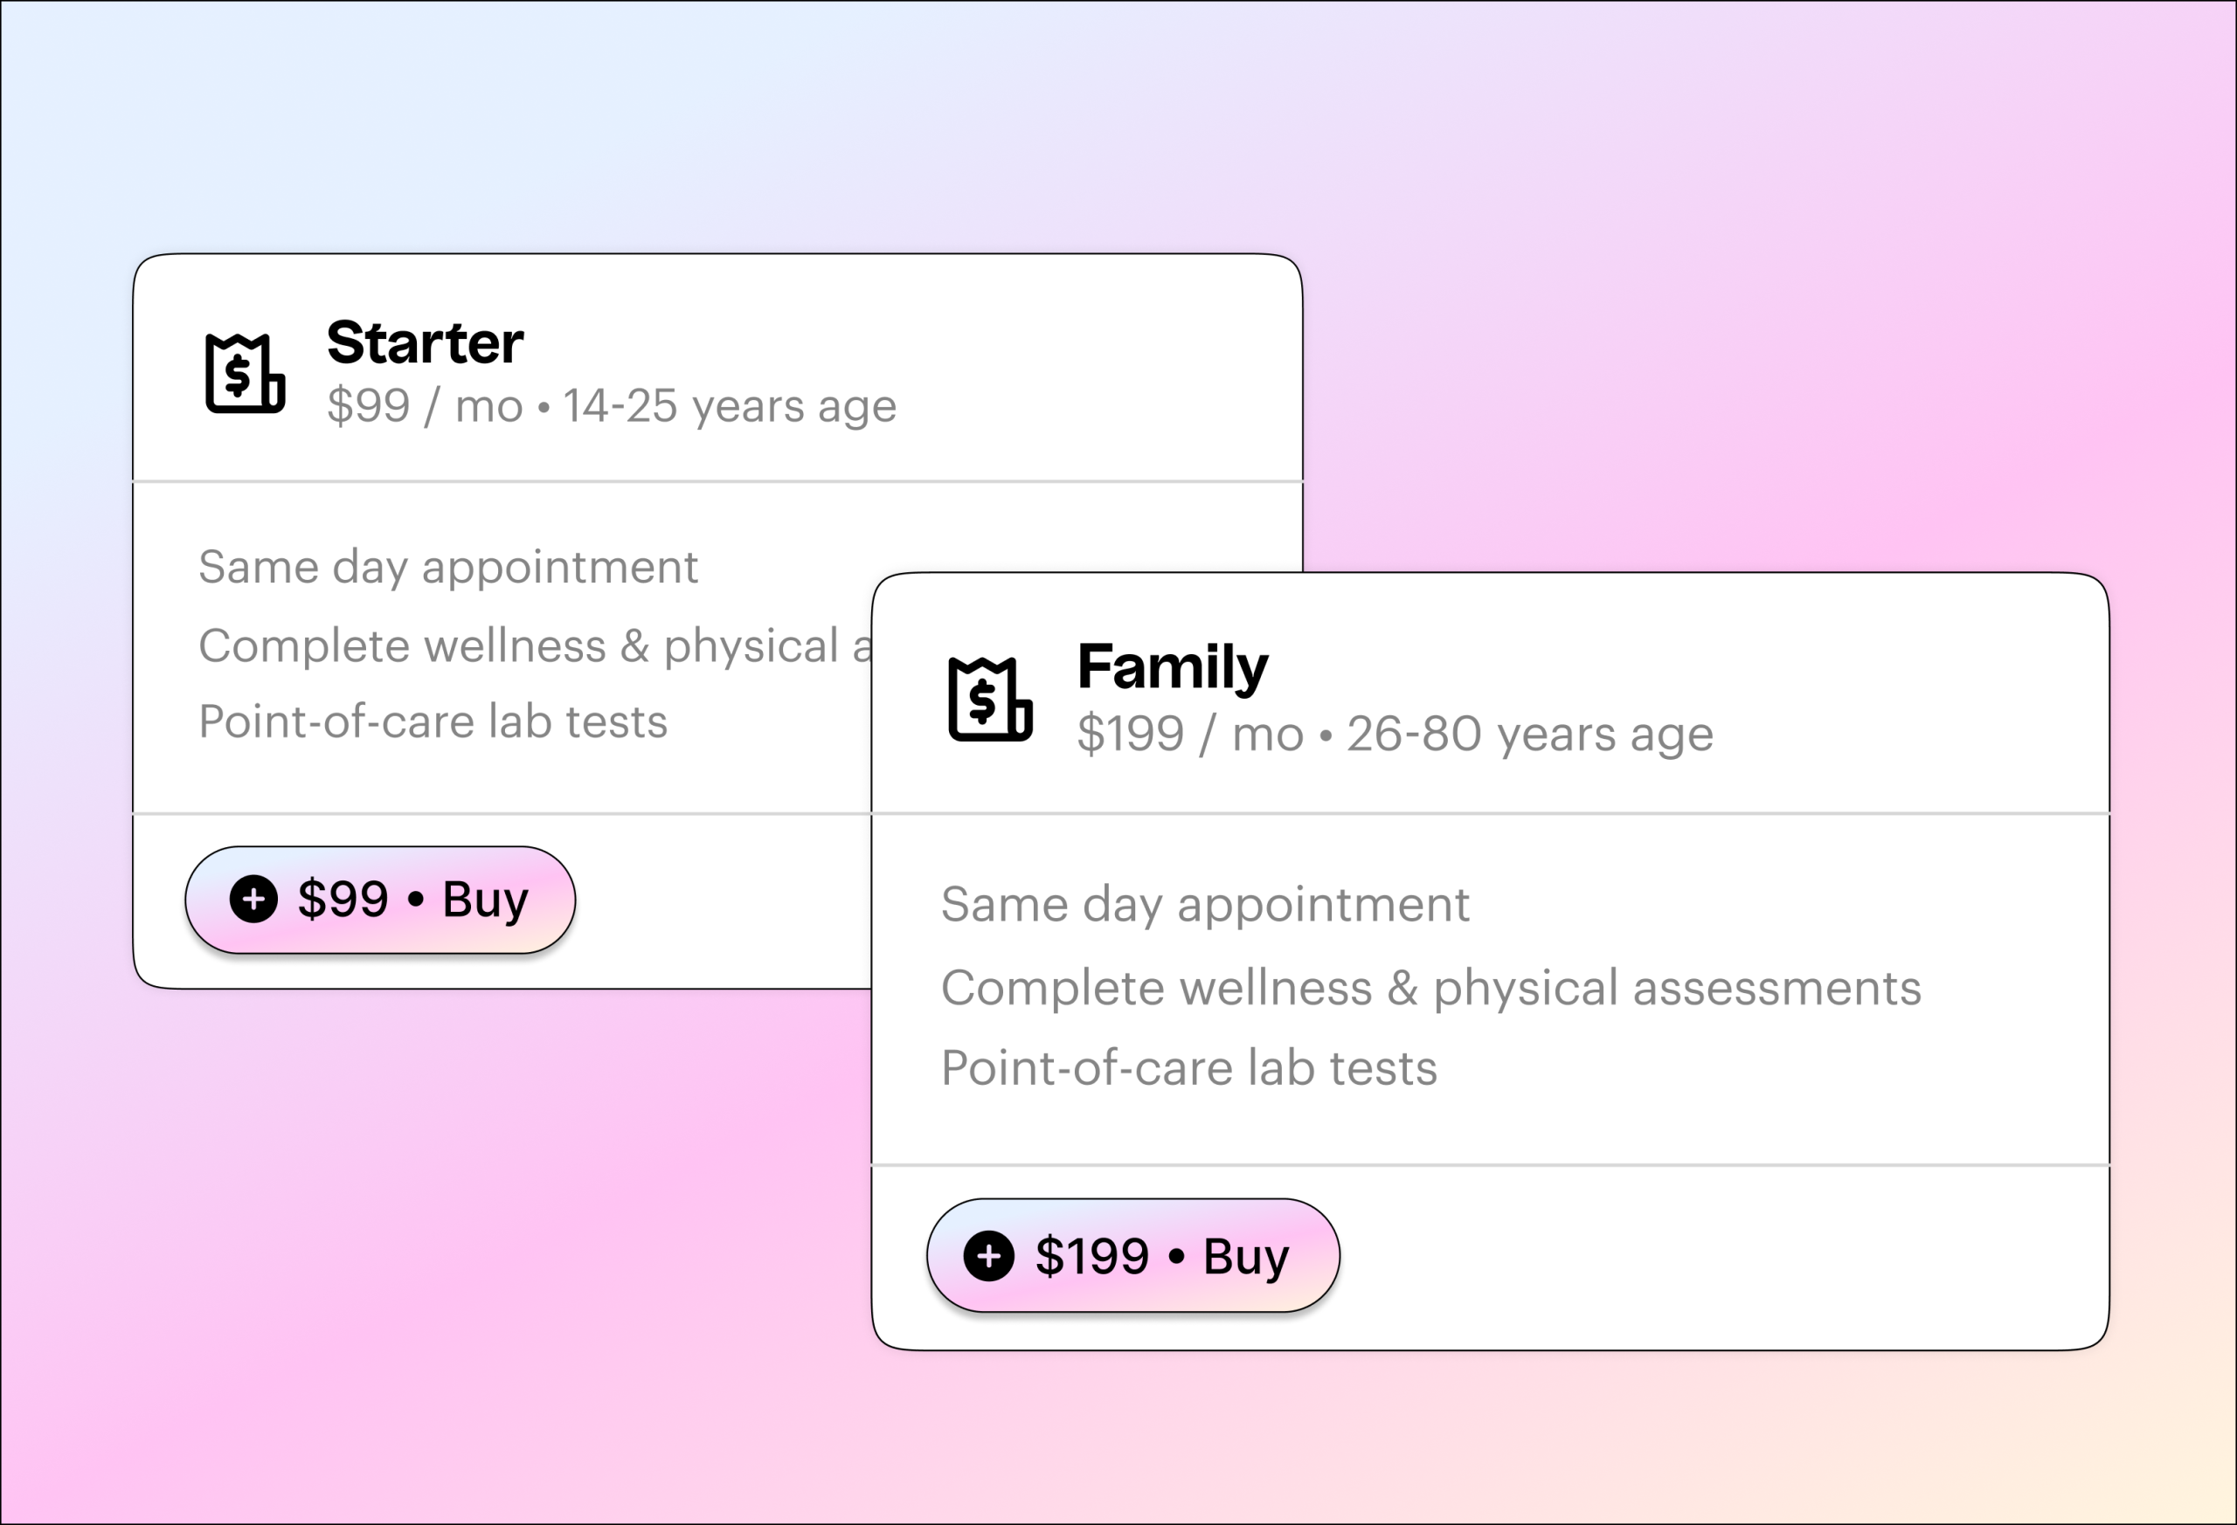
Task: Click the Family plan receipt icon
Action: point(989,700)
